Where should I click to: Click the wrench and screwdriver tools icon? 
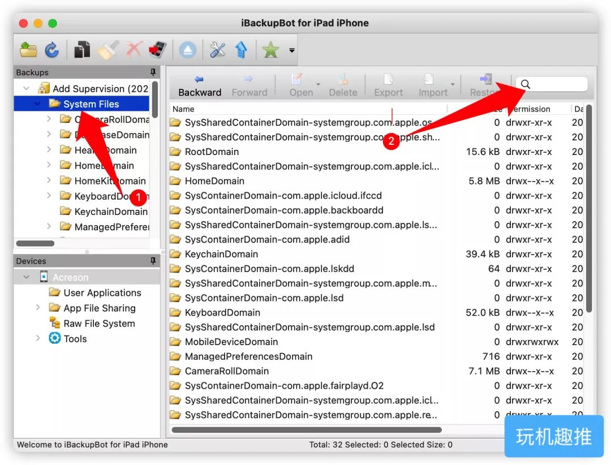[217, 50]
